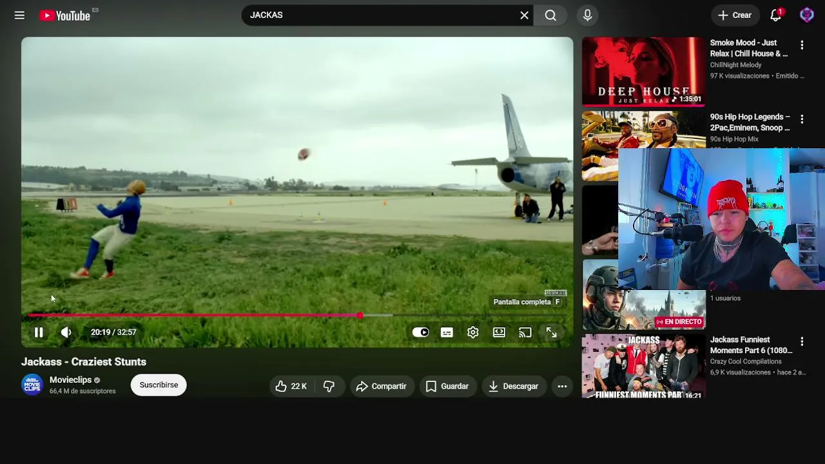Pause the video
Viewport: 825px width, 464px height.
click(x=39, y=333)
